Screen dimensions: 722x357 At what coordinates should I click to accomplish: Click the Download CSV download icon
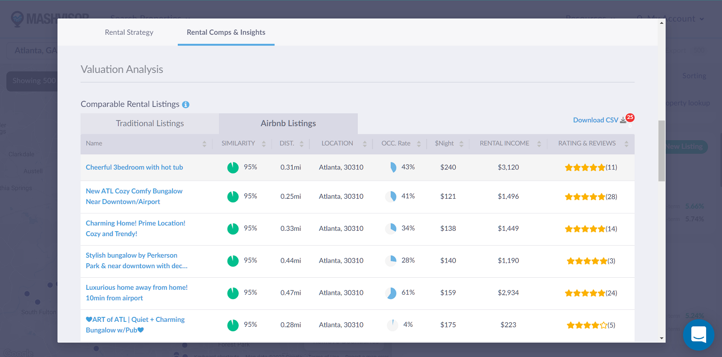[623, 120]
